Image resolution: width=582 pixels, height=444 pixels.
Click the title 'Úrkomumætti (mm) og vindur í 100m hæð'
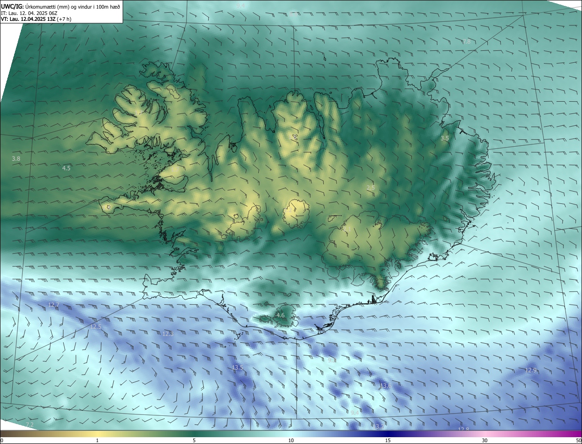72,7
